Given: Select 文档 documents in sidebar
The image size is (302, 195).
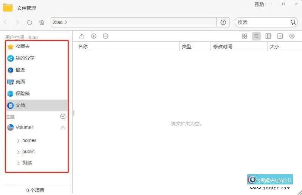Looking at the screenshot, I should (37, 105).
